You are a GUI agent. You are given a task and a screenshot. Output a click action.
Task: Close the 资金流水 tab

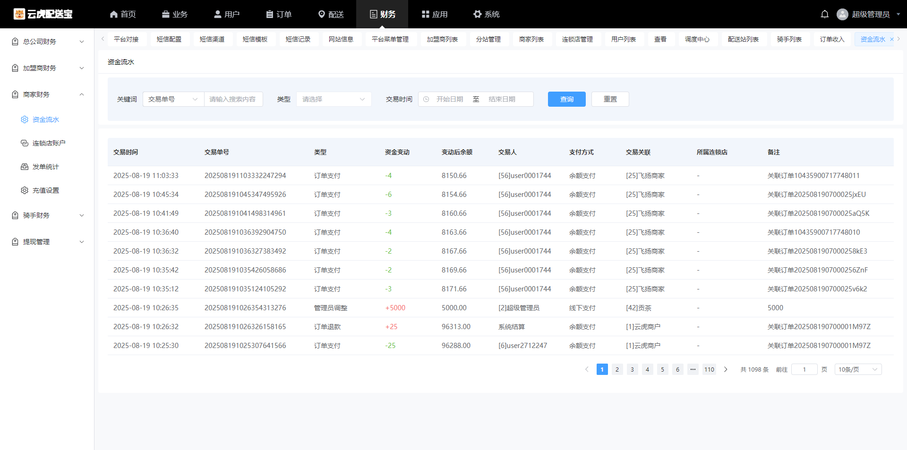(891, 39)
